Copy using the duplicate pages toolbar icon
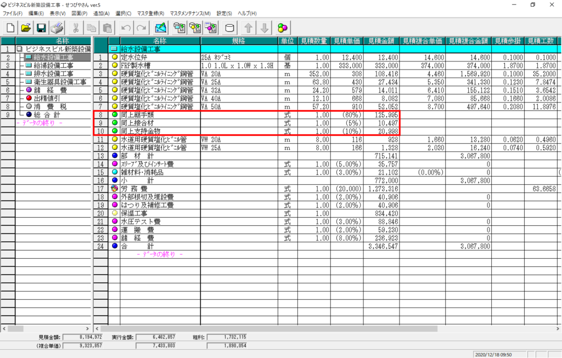The width and height of the screenshot is (562, 358). click(x=92, y=28)
